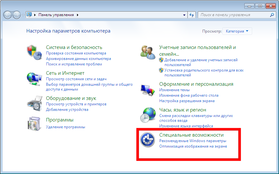Expand arrow after Панель управления breadcrumb
The image size is (279, 174).
[78, 15]
